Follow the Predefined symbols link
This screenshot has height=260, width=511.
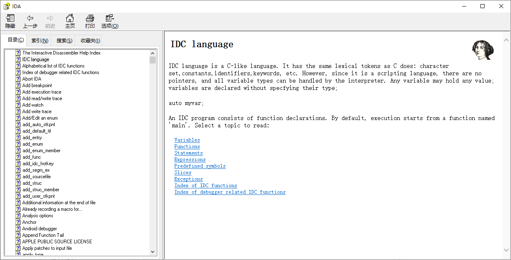pyautogui.click(x=200, y=166)
